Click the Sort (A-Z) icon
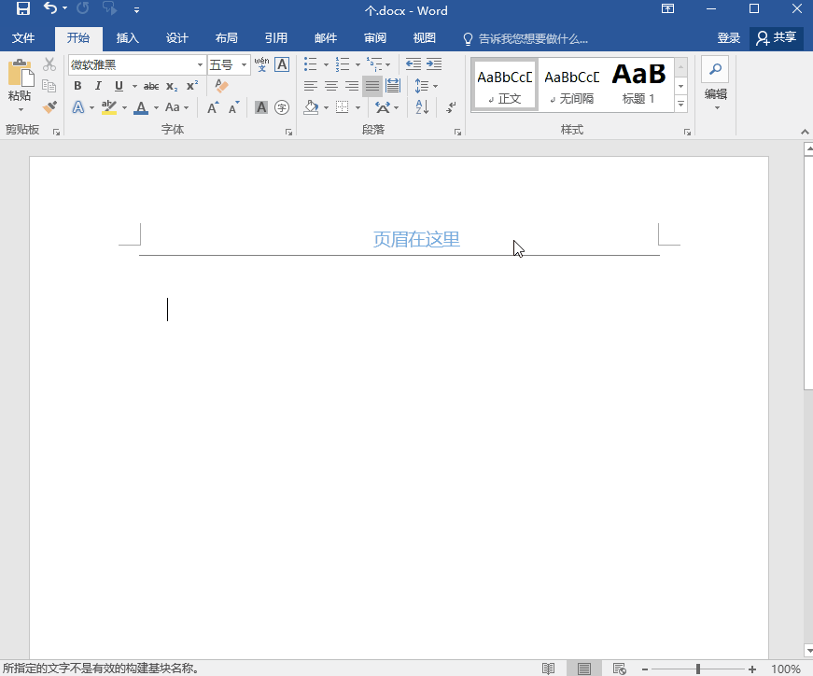Screen dimensions: 813x676 422,107
